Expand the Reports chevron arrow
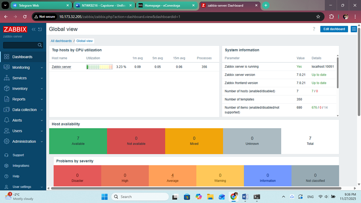Screen dimensions: 361x203 tap(42, 100)
